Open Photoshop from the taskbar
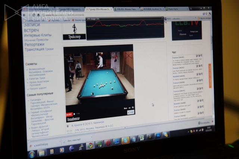This screenshot has width=239, height=159. [x=158, y=136]
